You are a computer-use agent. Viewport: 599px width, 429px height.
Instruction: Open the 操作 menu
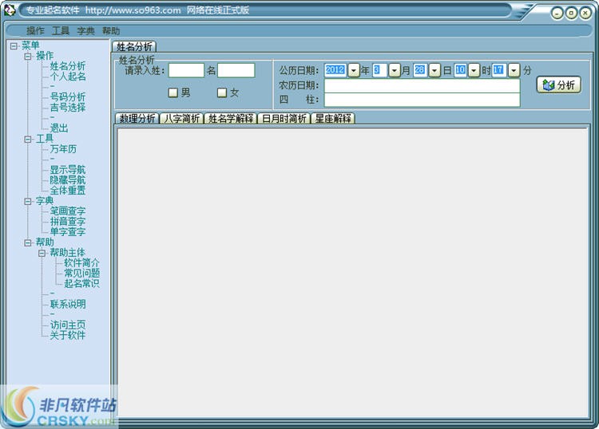pos(35,31)
